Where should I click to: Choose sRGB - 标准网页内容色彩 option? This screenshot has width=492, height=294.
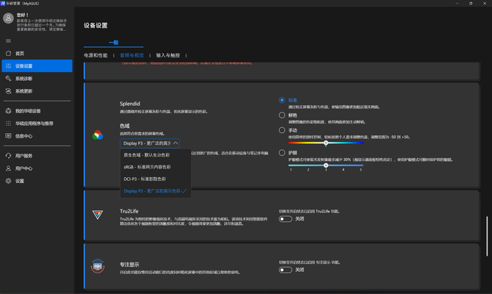pyautogui.click(x=156, y=167)
